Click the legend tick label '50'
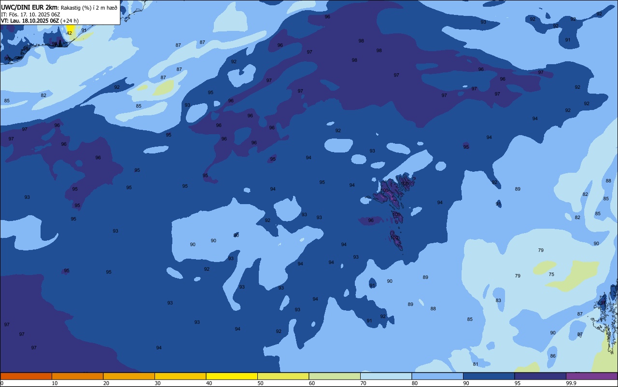The width and height of the screenshot is (618, 387). tap(260, 383)
